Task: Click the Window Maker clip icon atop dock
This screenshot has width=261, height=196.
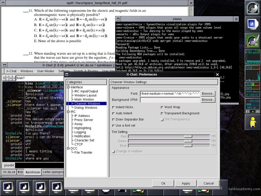Action: pyautogui.click(x=252, y=8)
